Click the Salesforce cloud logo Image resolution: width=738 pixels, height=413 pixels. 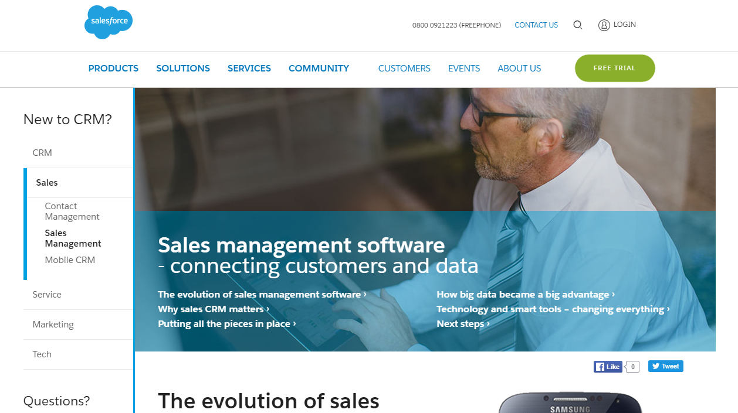(109, 22)
